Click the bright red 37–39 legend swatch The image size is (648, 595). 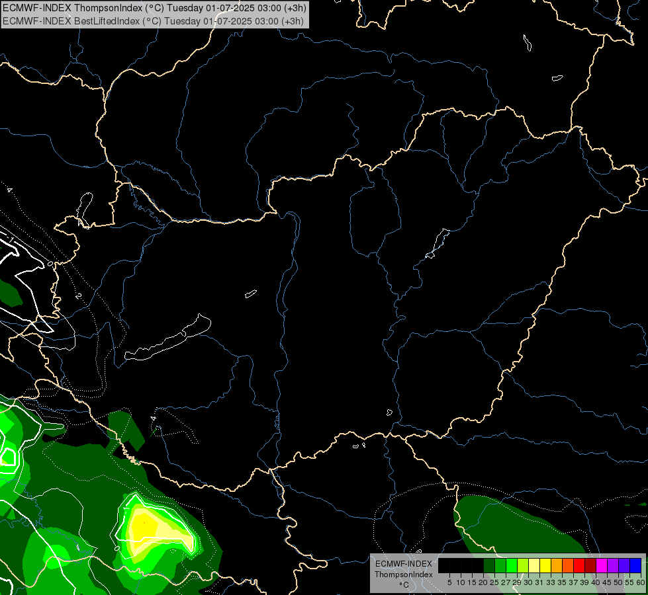(x=579, y=565)
